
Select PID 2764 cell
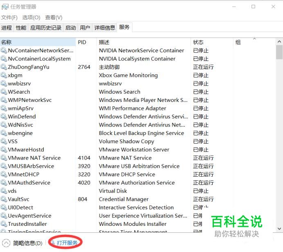point(84,67)
